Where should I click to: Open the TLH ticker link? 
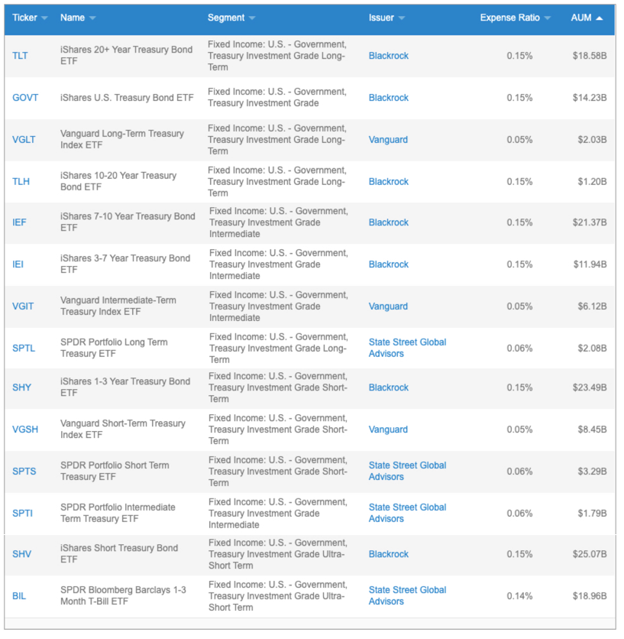[21, 182]
